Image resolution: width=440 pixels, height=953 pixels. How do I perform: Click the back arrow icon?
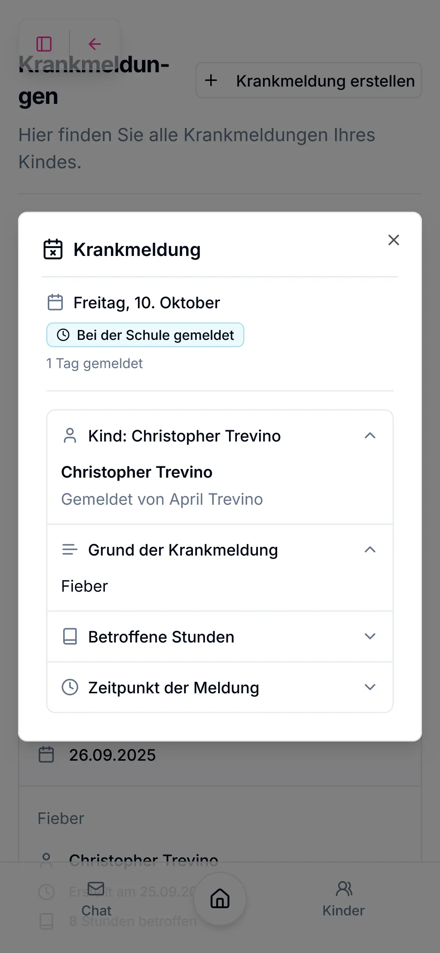(94, 44)
